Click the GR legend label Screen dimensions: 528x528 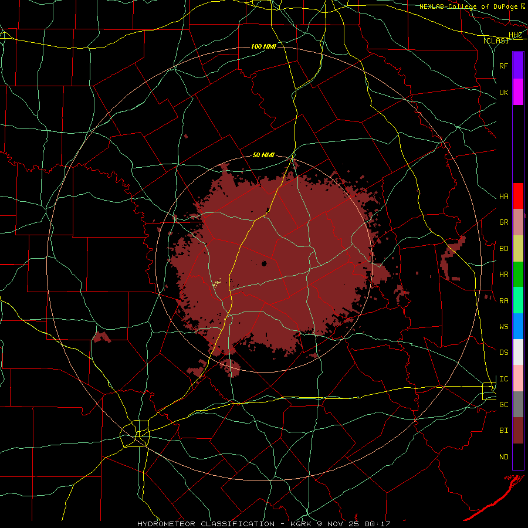click(x=504, y=222)
